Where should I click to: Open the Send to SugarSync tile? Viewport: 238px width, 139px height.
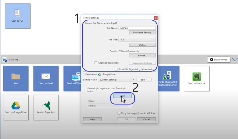pos(46,107)
